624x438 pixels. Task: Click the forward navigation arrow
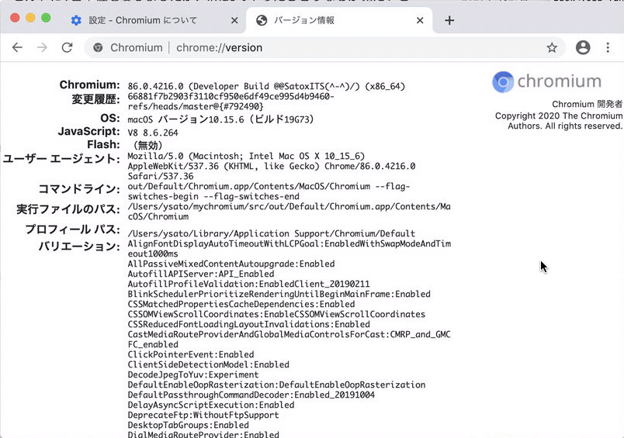click(x=42, y=47)
